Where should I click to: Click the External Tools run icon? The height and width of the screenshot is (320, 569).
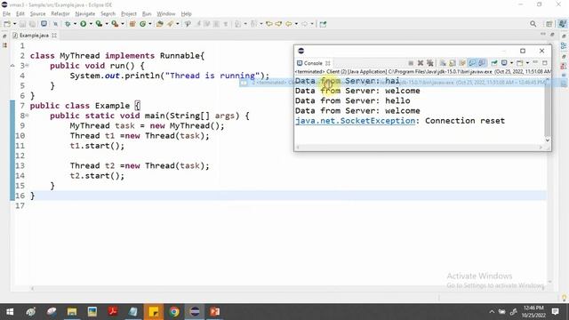(x=115, y=24)
